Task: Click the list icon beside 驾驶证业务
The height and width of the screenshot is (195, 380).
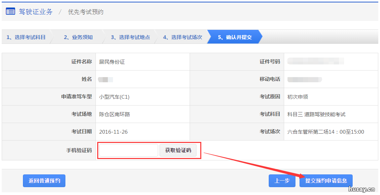Action: click(x=10, y=12)
